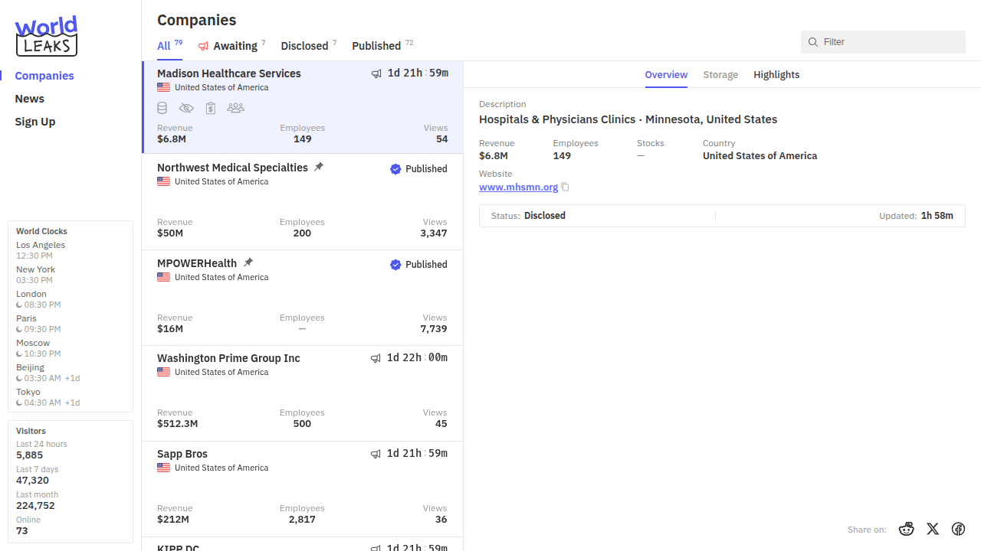Click the financial document icon under Madison Healthcare
981x551 pixels.
tap(211, 108)
